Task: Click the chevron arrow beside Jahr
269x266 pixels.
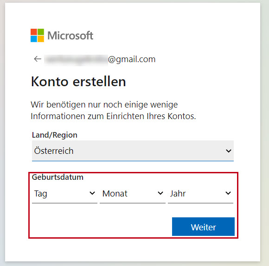Action: (228, 193)
